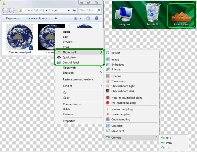Click the Checkerboard light swatch icon
Image resolution: width=197 pixels, height=152 pixels.
click(108, 86)
